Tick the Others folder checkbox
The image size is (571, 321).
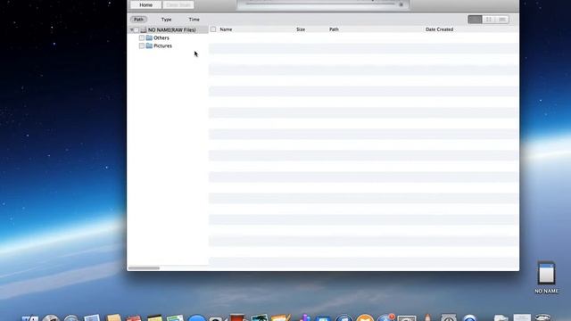(x=142, y=37)
